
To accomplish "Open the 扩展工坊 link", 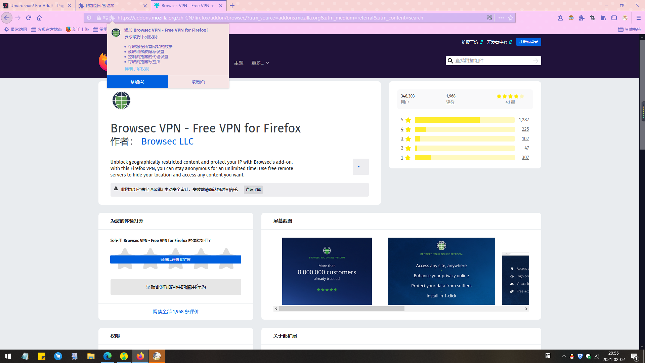I will tap(472, 42).
